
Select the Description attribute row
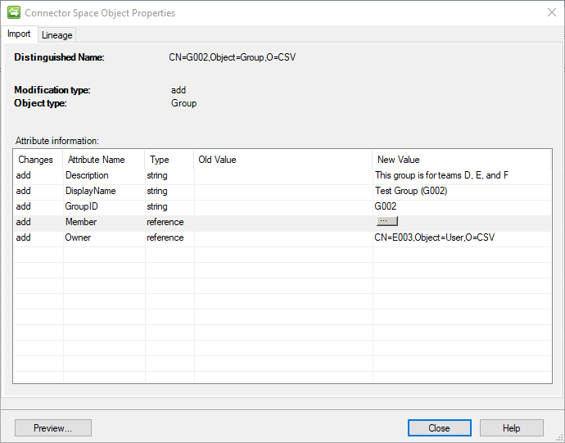point(282,175)
